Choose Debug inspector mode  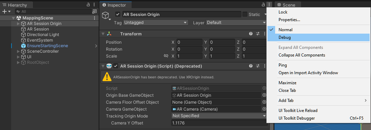point(319,37)
